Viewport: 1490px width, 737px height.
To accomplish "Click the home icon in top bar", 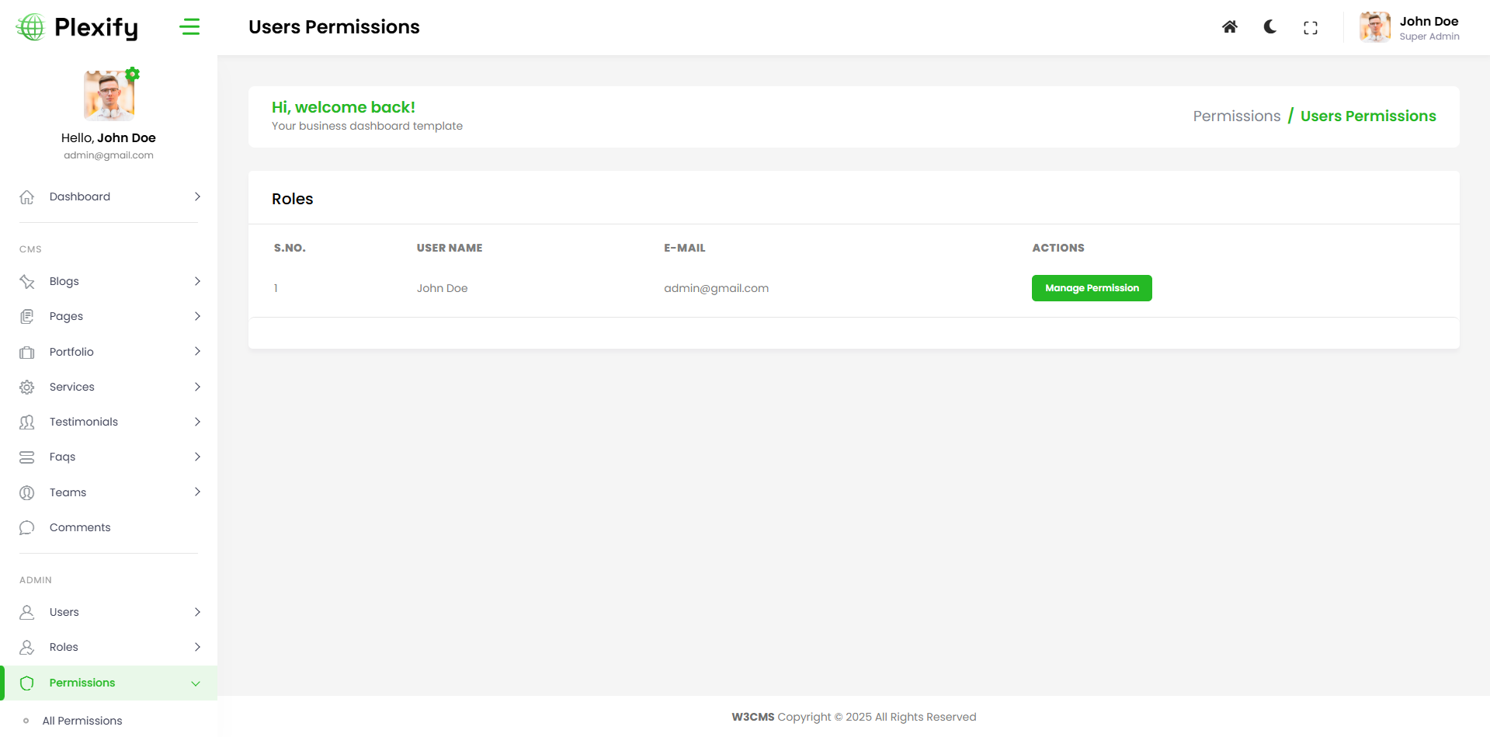I will coord(1229,27).
